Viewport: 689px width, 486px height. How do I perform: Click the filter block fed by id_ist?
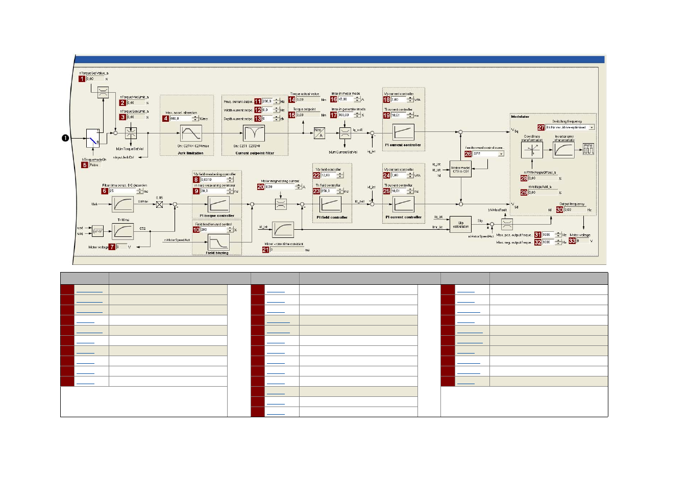point(283,230)
